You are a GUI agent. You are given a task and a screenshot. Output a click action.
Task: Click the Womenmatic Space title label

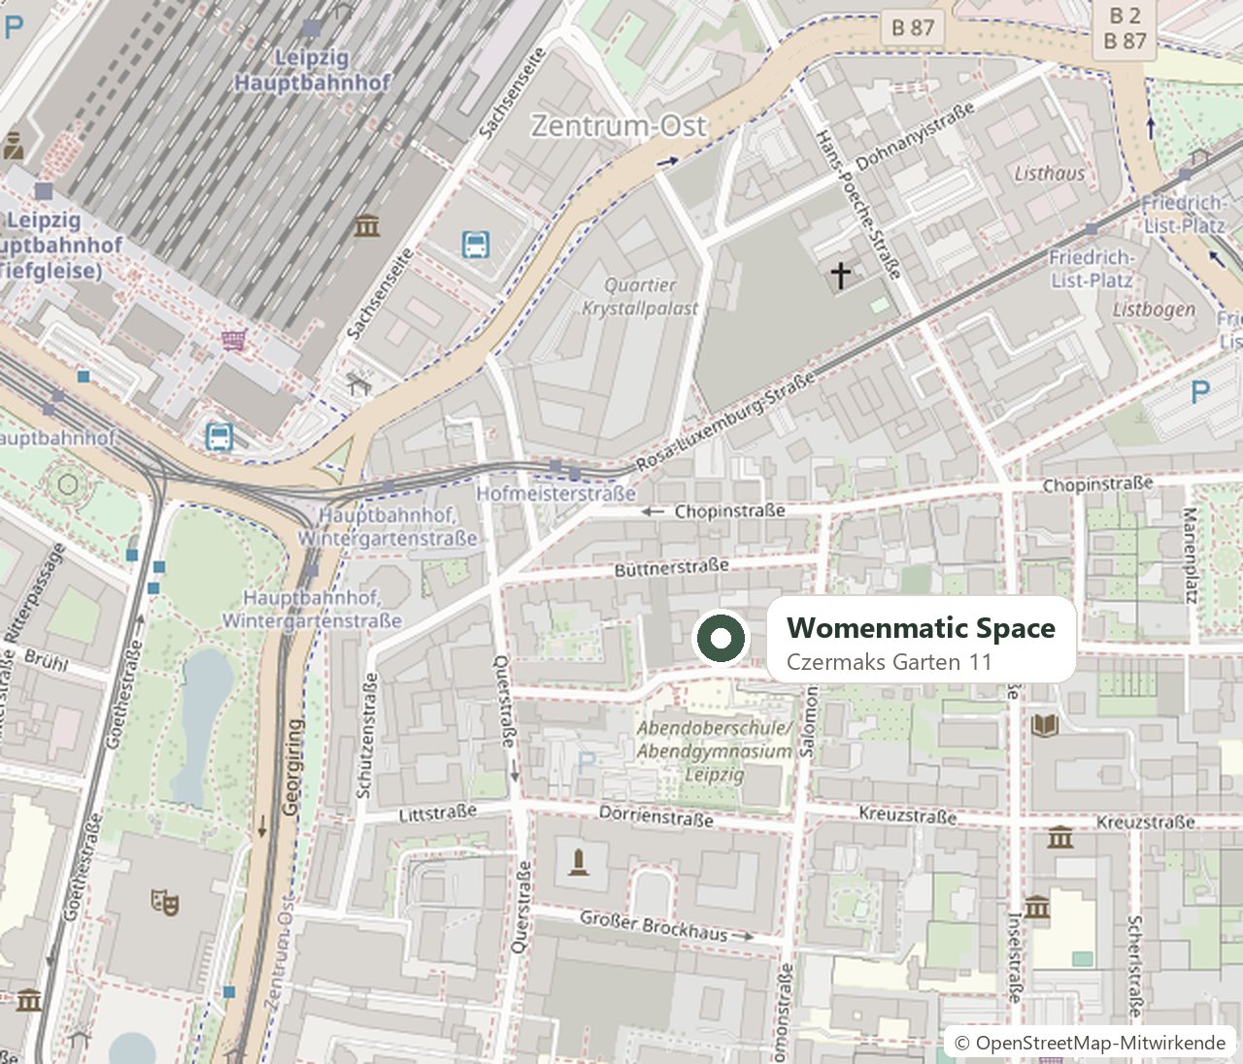pos(921,628)
